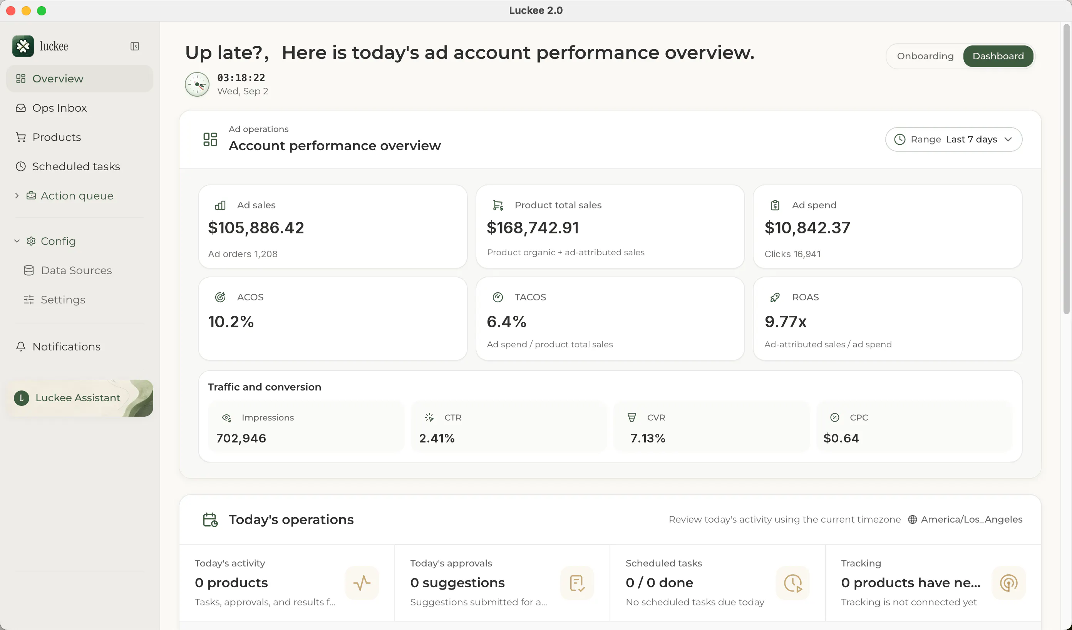This screenshot has width=1072, height=630.
Task: Click the Impressions value 702,946
Action: (241, 438)
